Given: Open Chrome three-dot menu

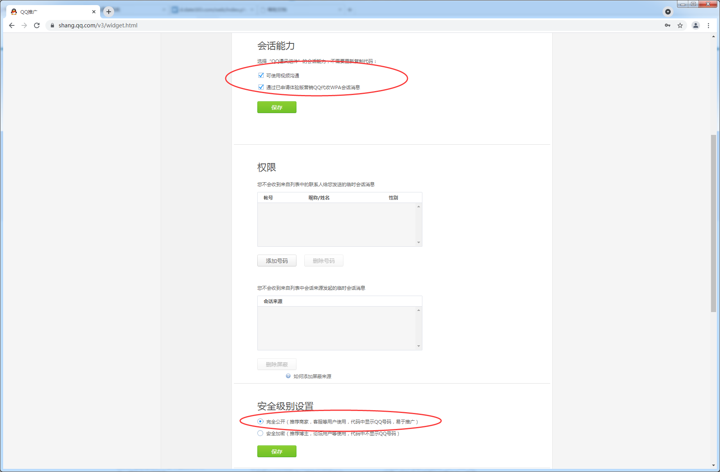Looking at the screenshot, I should 708,25.
